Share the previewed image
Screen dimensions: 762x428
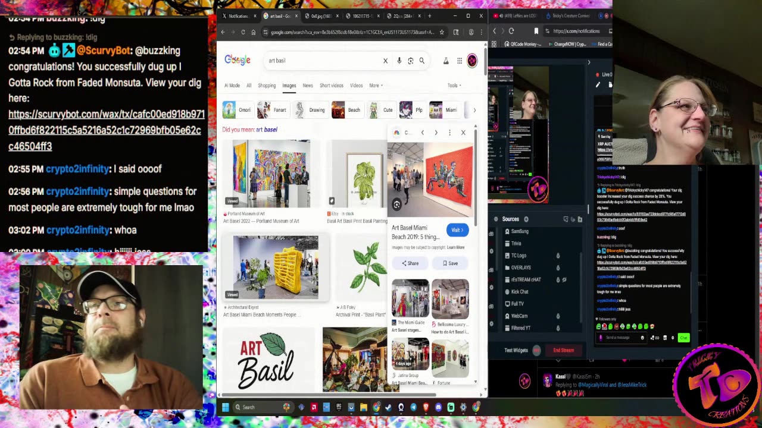tap(410, 263)
